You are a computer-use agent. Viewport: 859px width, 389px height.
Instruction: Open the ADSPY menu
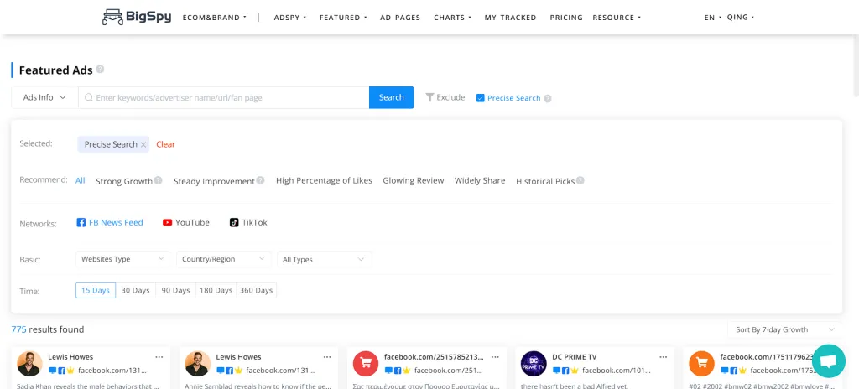(290, 18)
